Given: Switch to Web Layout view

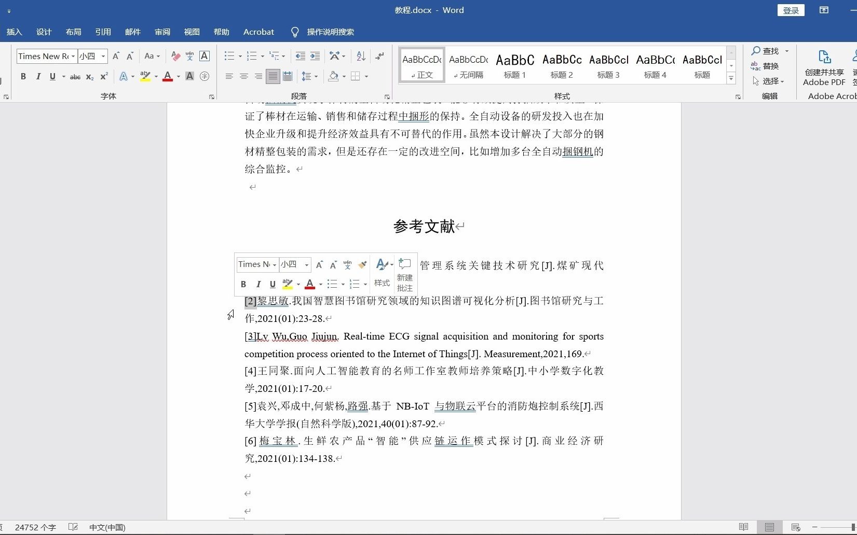Looking at the screenshot, I should 796,527.
